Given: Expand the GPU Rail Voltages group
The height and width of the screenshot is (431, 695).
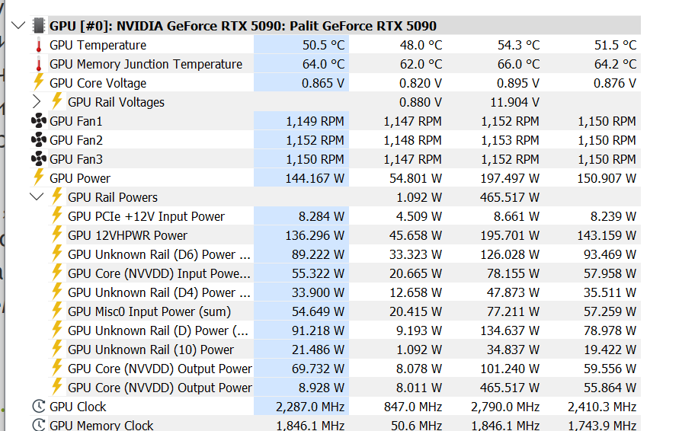Looking at the screenshot, I should click(37, 102).
